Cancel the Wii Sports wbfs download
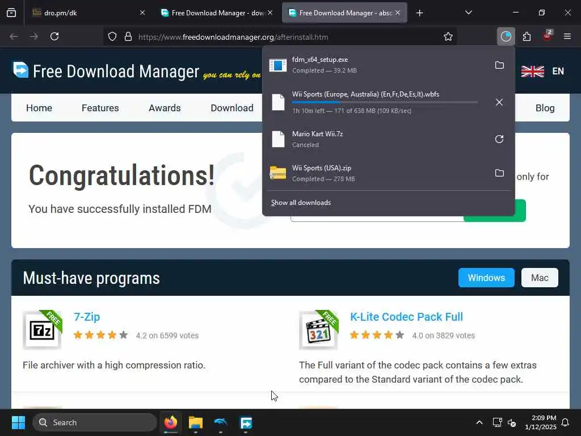The width and height of the screenshot is (581, 436). coord(499,102)
